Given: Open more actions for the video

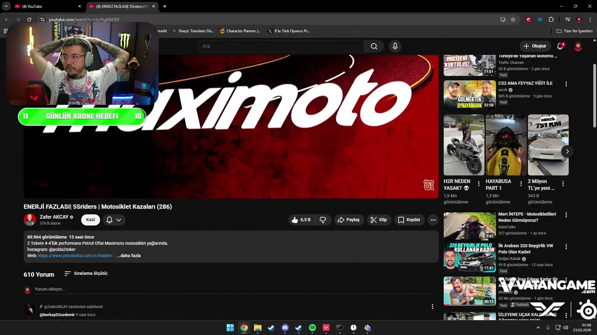Looking at the screenshot, I should (433, 220).
